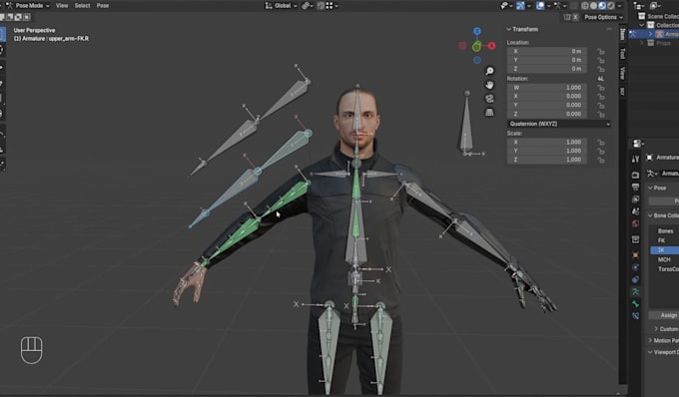
Task: Expand the Armature object in the outliner
Action: coord(650,34)
